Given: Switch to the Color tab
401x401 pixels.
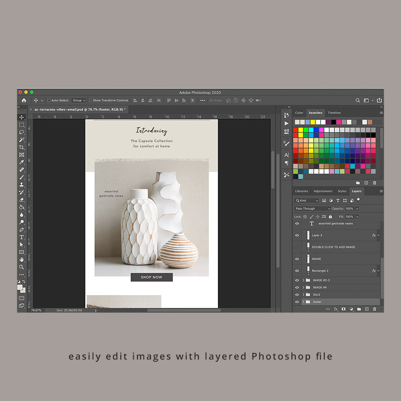Looking at the screenshot, I should (x=299, y=113).
